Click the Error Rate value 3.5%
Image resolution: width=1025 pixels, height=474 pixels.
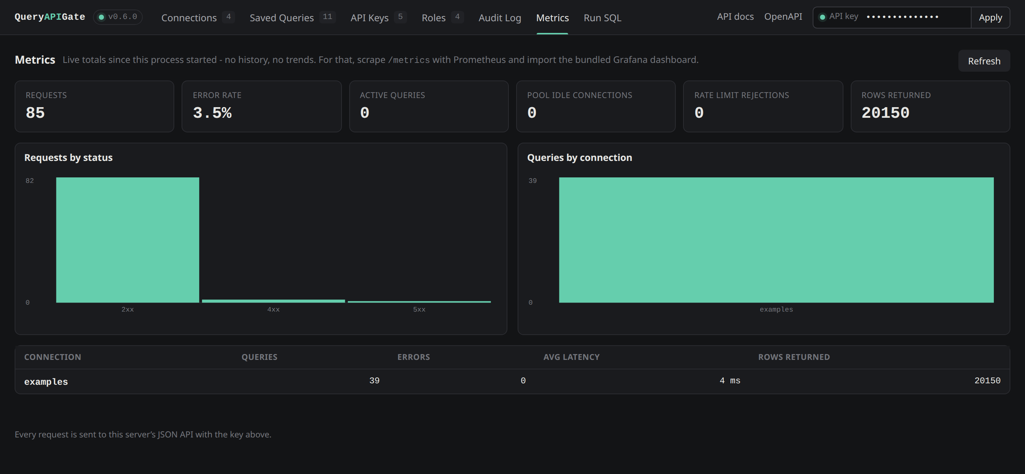212,113
